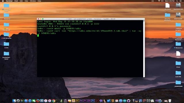Viewport: 184px width, 103px height.
Task: Open the View menu
Action: coord(26,1)
